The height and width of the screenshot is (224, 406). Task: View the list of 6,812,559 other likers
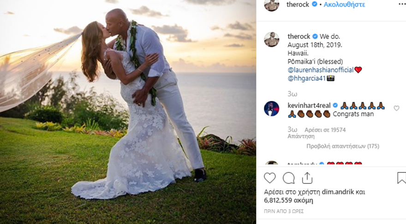[x=288, y=200]
